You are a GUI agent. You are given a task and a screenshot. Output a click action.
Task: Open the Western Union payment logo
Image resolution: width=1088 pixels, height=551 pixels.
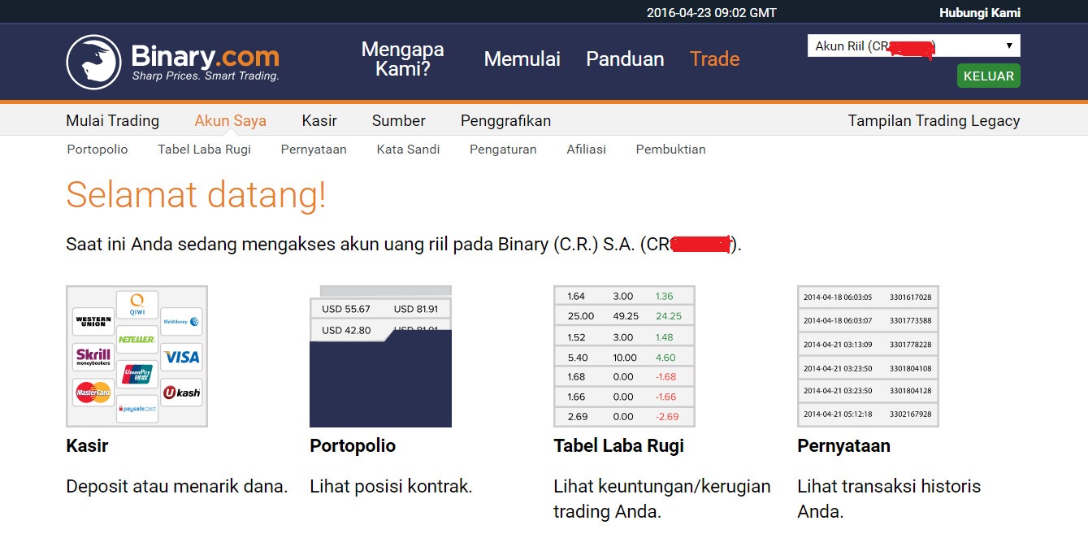point(93,322)
